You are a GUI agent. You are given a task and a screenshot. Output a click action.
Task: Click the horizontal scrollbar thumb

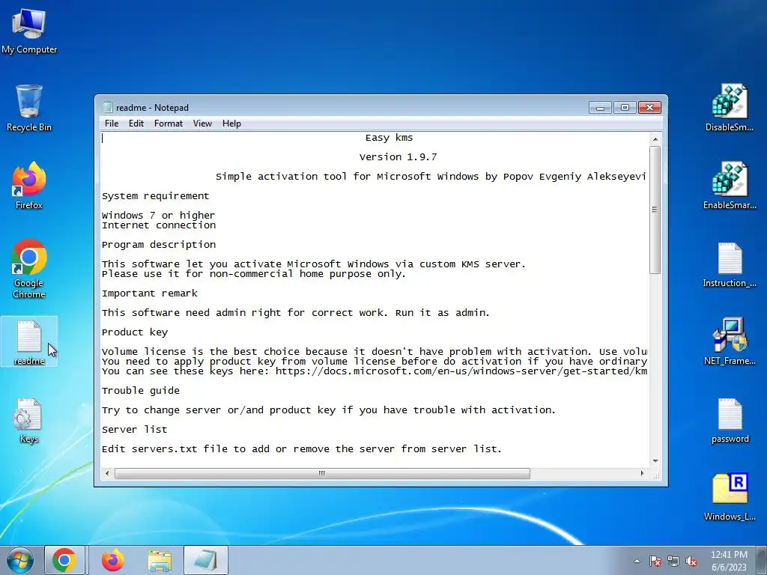point(322,473)
